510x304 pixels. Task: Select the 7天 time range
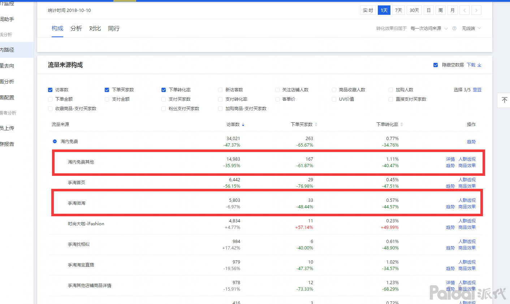399,10
